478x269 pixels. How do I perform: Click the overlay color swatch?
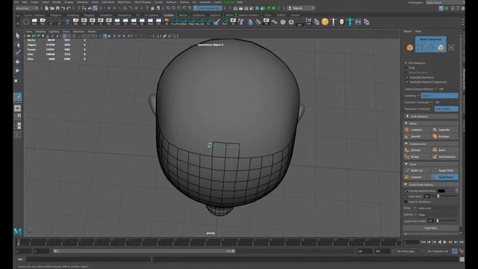pyautogui.click(x=441, y=191)
